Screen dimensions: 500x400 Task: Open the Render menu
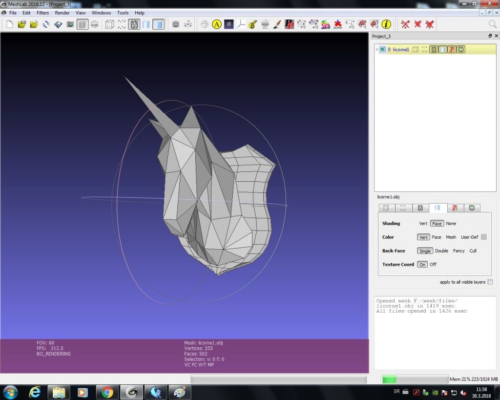62,13
